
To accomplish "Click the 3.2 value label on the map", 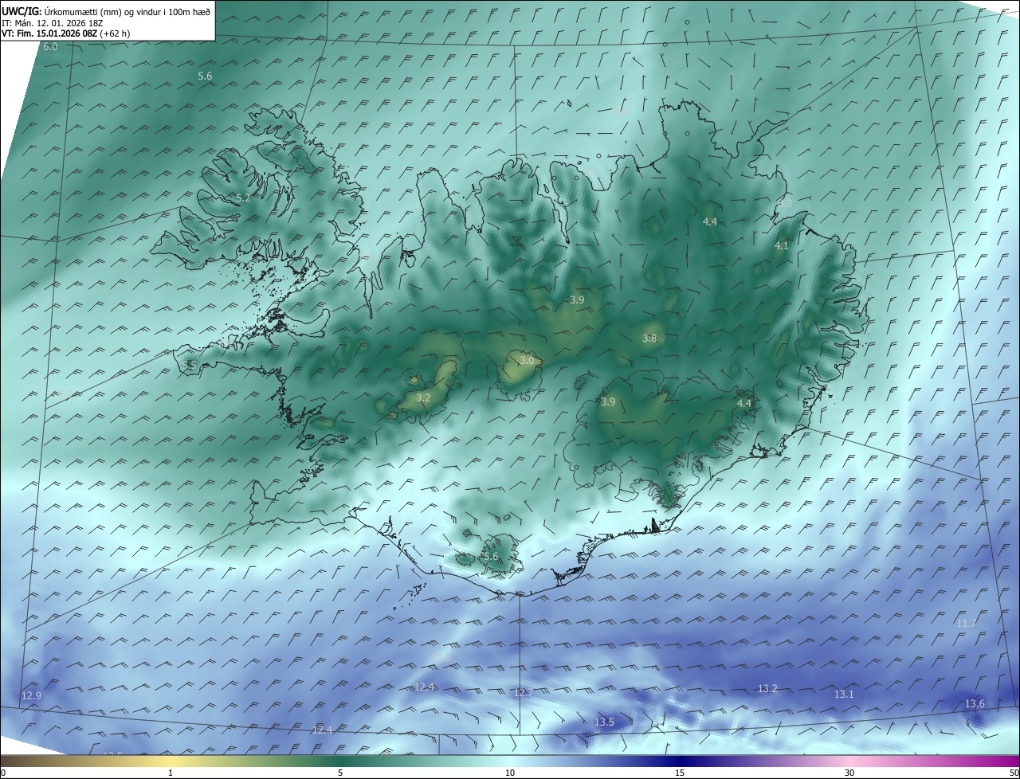I will coord(423,397).
